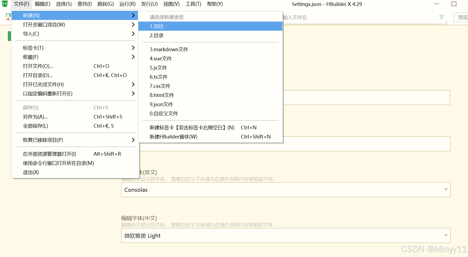Open the 视图(V) menu

click(x=172, y=4)
